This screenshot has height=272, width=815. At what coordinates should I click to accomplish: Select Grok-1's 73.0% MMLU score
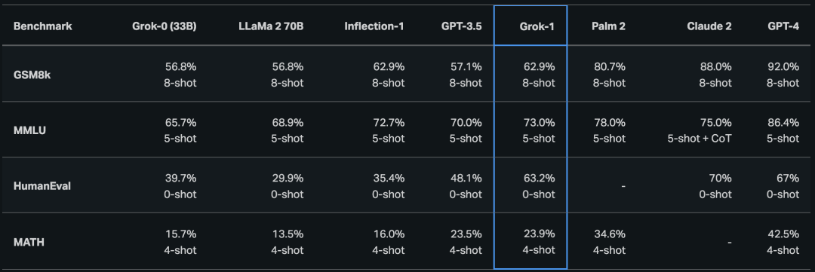(539, 123)
